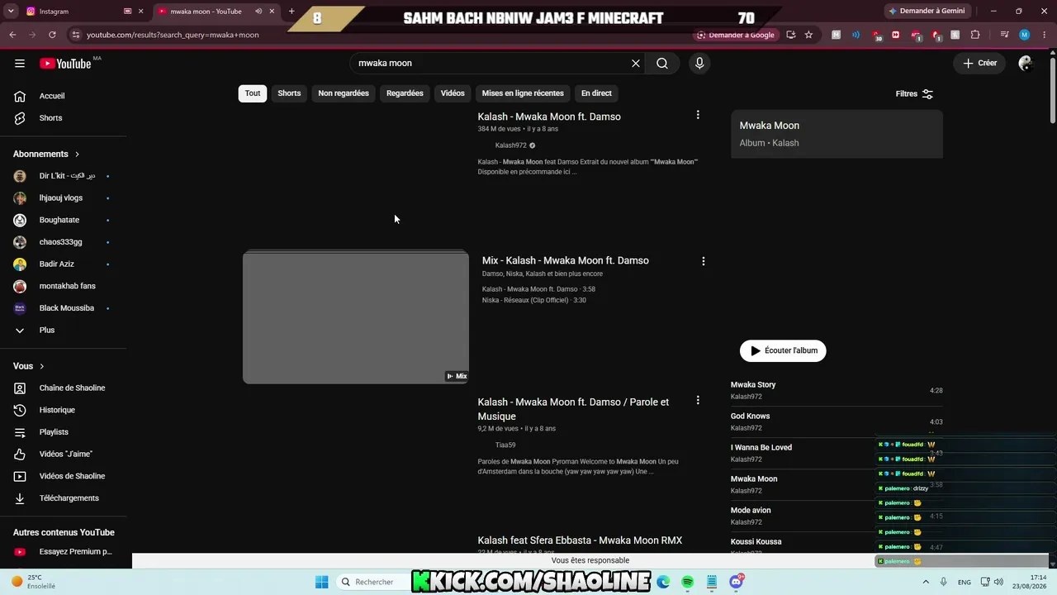Screen dimensions: 1057x595
Task: Open the Chrome extensions puzzle icon
Action: (975, 35)
